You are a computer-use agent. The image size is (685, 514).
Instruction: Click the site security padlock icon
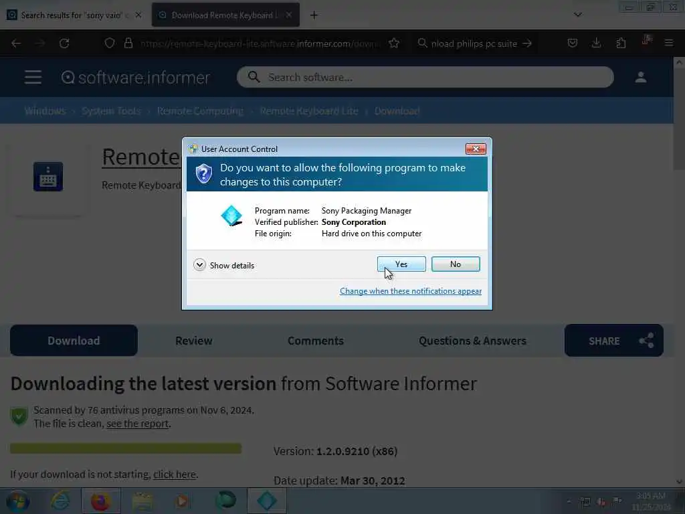128,44
